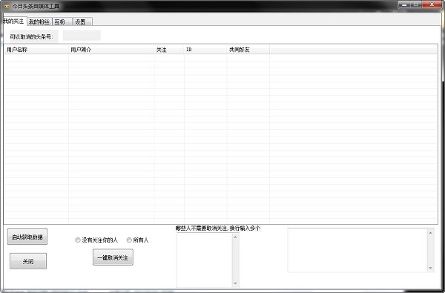
Task: Click exclusion list scrollbar down arrow
Action: 235,283
